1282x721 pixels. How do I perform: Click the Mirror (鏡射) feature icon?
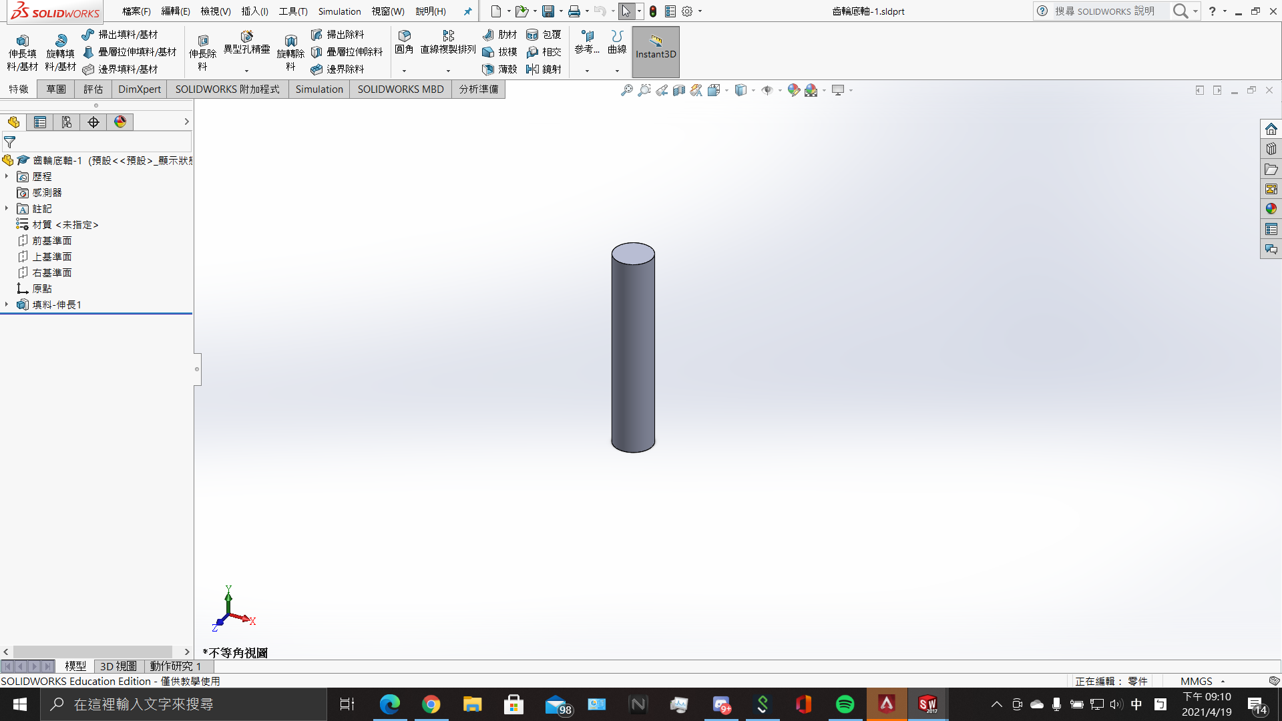[x=532, y=69]
